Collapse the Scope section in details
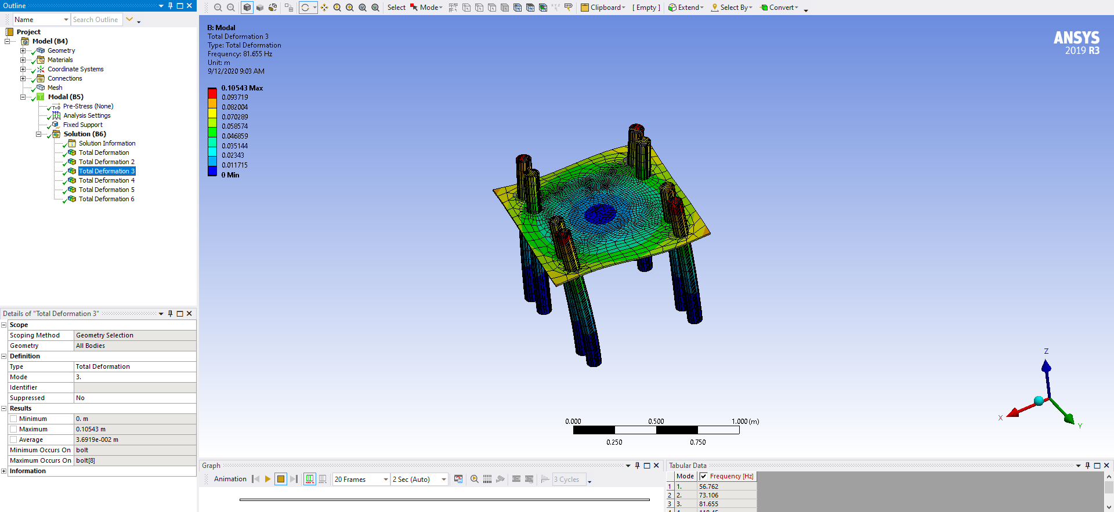The width and height of the screenshot is (1114, 512). (3, 325)
